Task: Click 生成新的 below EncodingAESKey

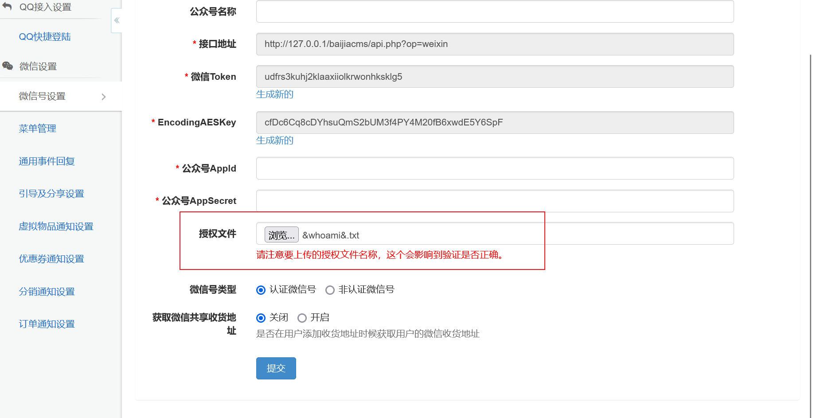Action: pyautogui.click(x=274, y=141)
